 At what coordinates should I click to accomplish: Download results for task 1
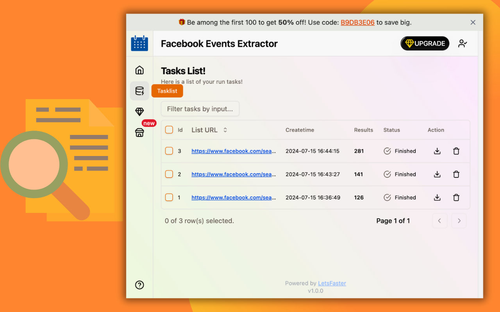[437, 198]
